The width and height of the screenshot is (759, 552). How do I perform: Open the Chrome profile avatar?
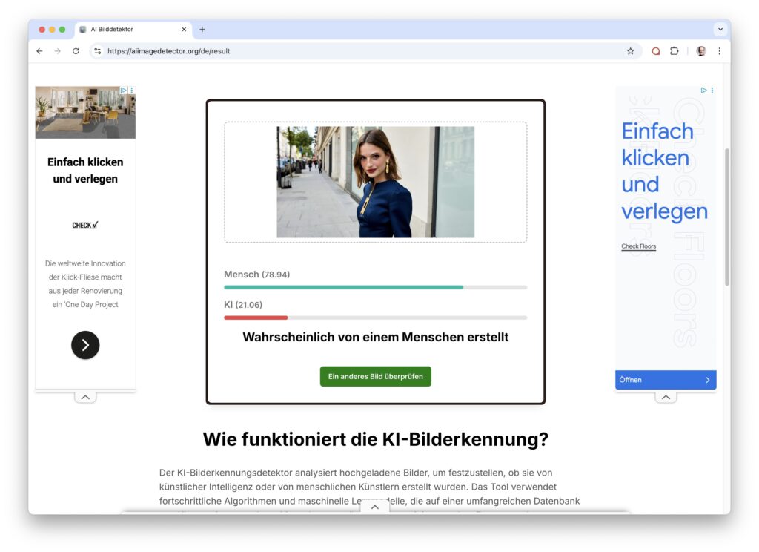(x=701, y=51)
